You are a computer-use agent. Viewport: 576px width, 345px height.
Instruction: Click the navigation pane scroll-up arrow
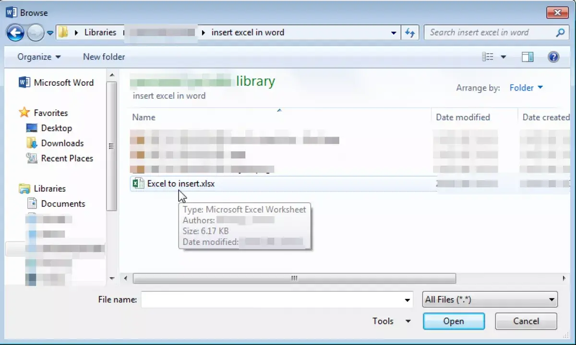(x=112, y=75)
